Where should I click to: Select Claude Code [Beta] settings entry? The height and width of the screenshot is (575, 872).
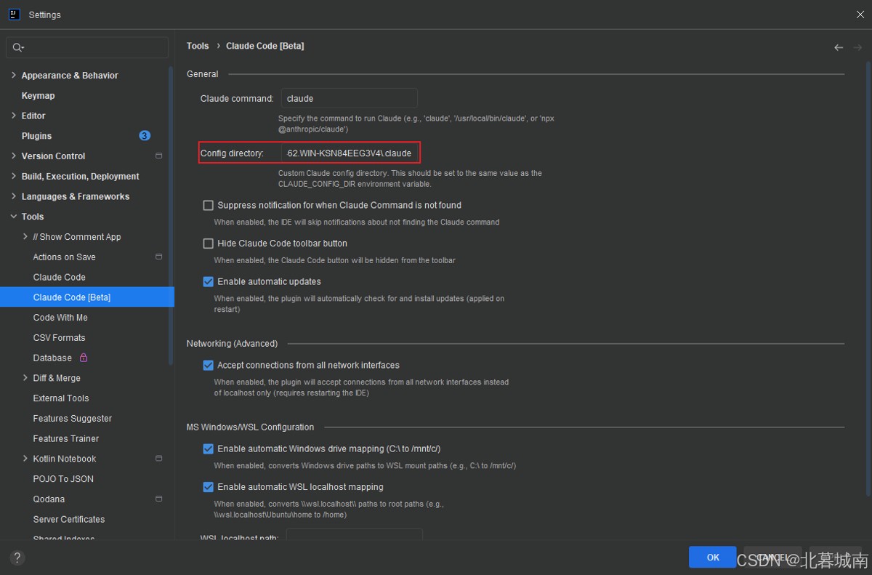[x=87, y=297]
